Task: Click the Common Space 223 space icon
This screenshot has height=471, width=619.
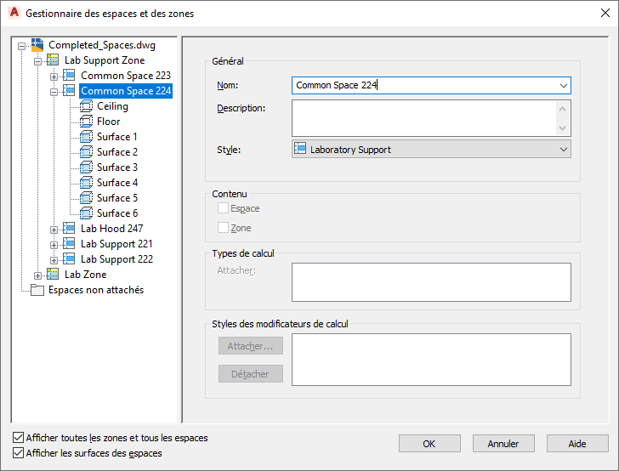Action: (69, 76)
